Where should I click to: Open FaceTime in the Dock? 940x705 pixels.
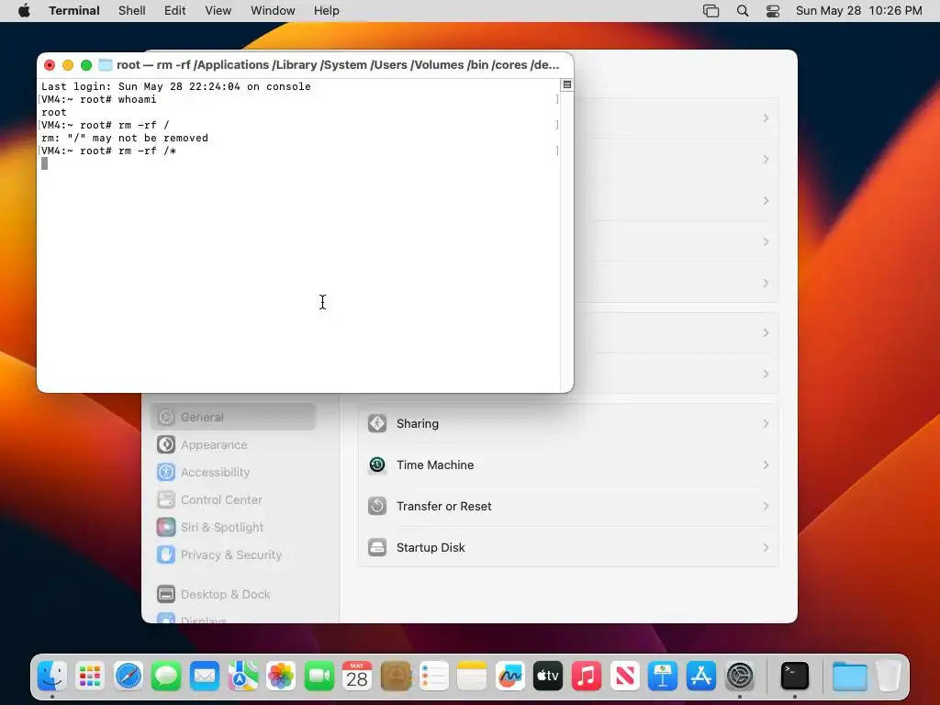click(319, 677)
